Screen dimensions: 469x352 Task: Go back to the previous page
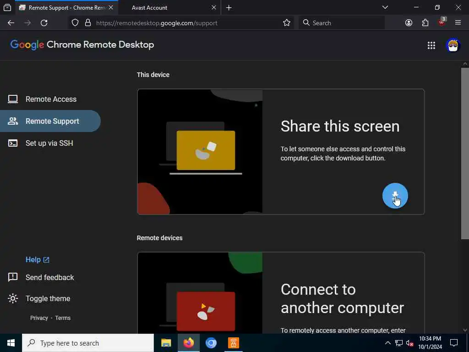click(x=11, y=23)
